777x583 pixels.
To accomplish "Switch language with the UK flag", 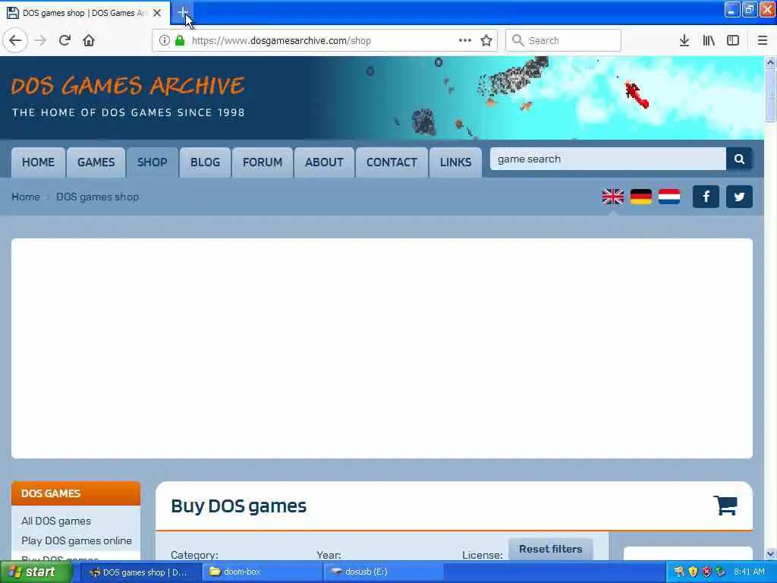I will coord(613,197).
